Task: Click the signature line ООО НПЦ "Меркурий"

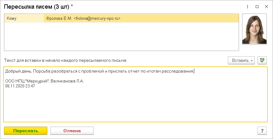Action: click(27, 81)
